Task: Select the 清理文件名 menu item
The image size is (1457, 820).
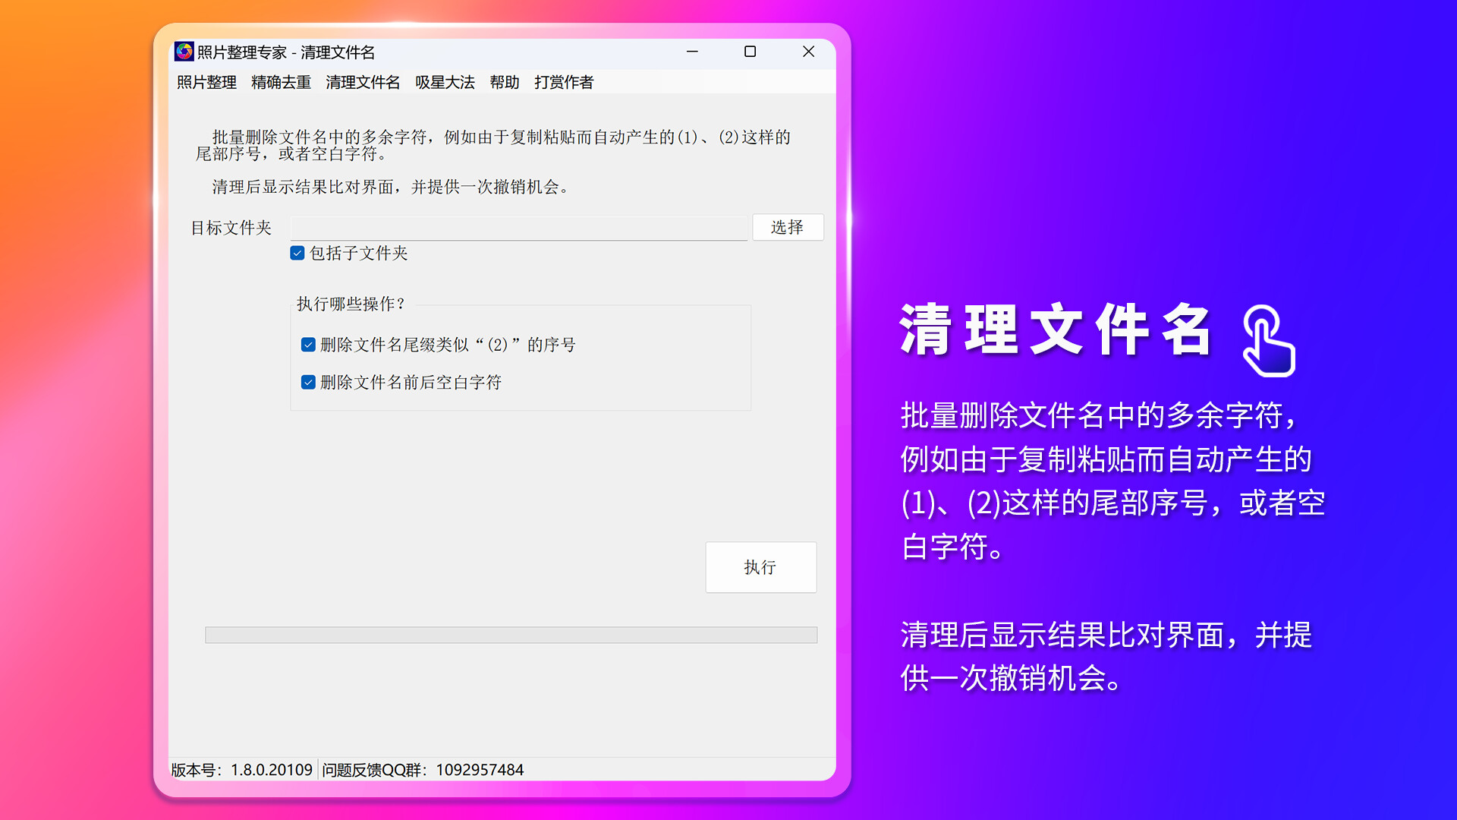Action: coord(363,82)
